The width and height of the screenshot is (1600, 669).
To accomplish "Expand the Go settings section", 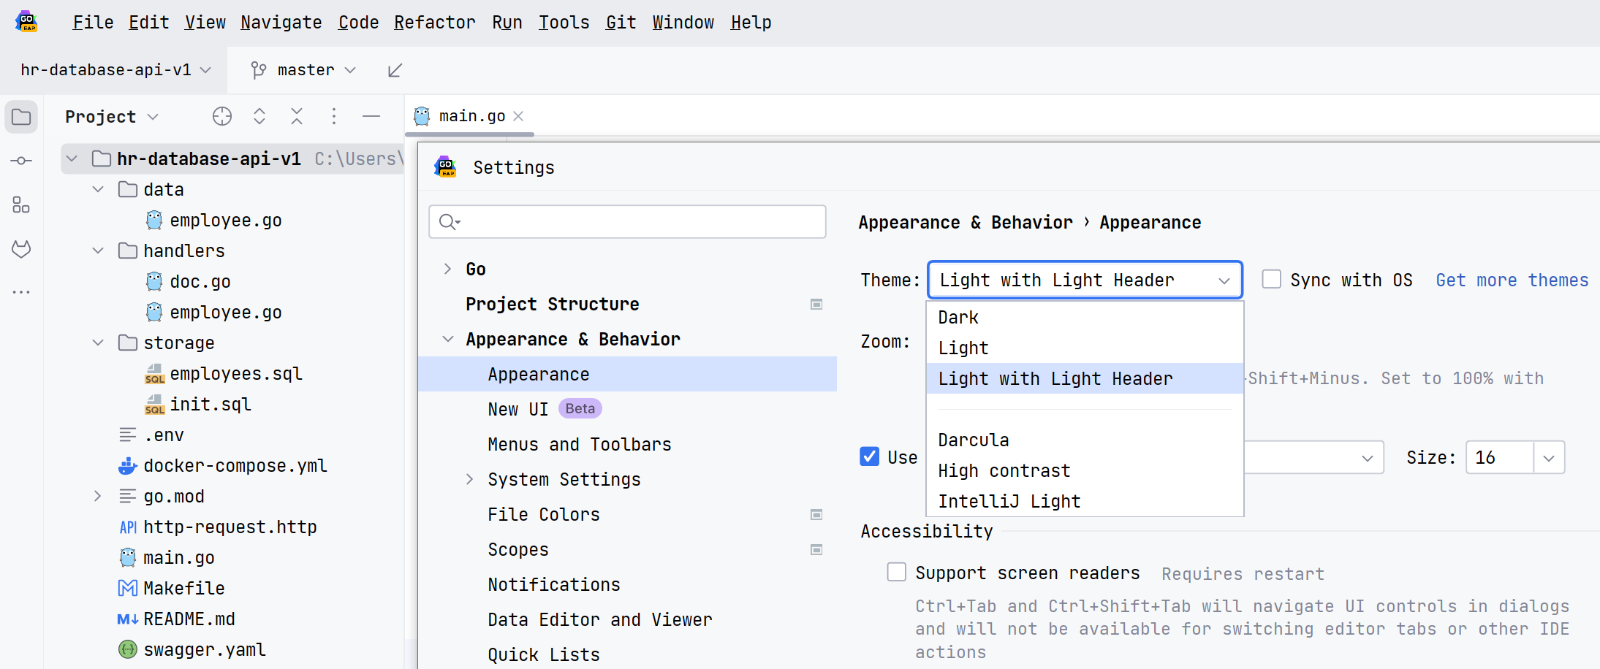I will pyautogui.click(x=448, y=269).
